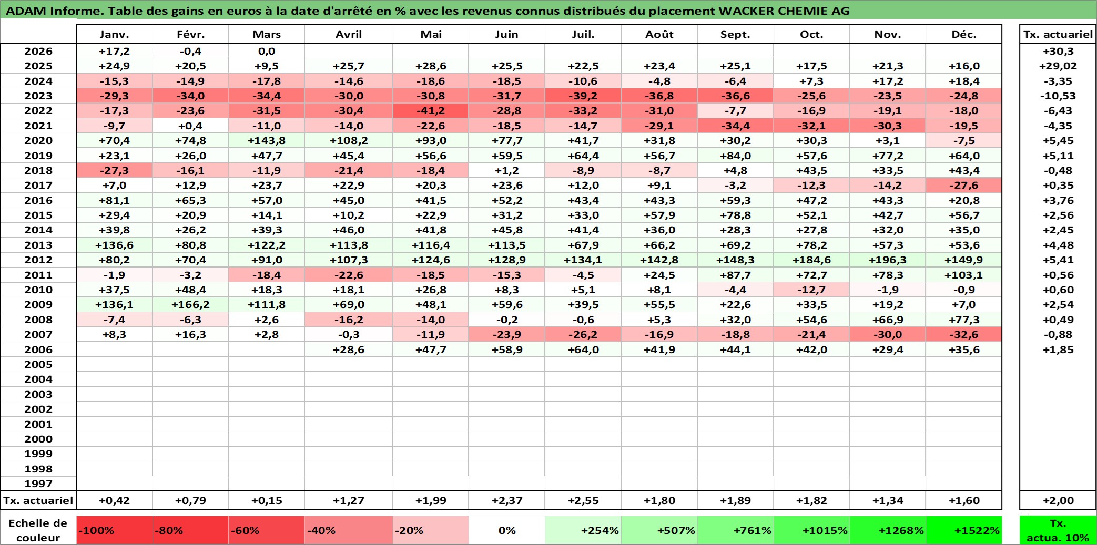The image size is (1097, 545).
Task: Click the +1015% green swatch
Action: 811,530
